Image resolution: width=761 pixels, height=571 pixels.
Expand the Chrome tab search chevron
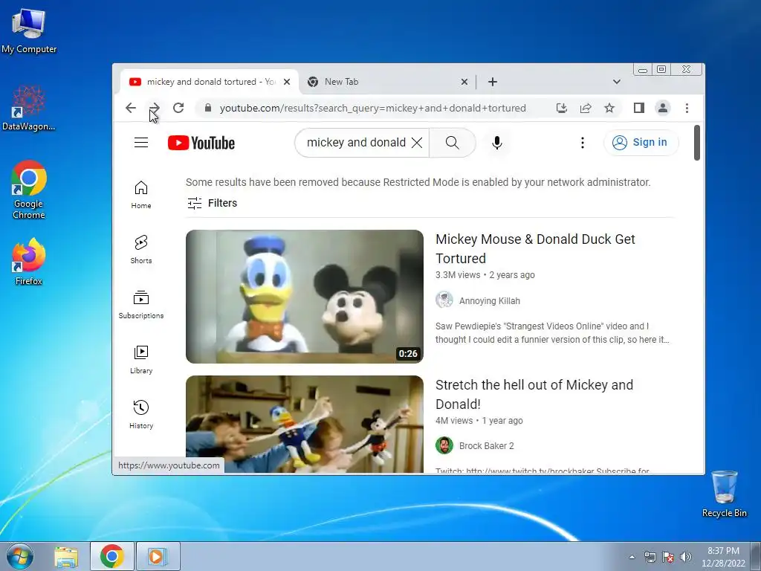pos(616,82)
